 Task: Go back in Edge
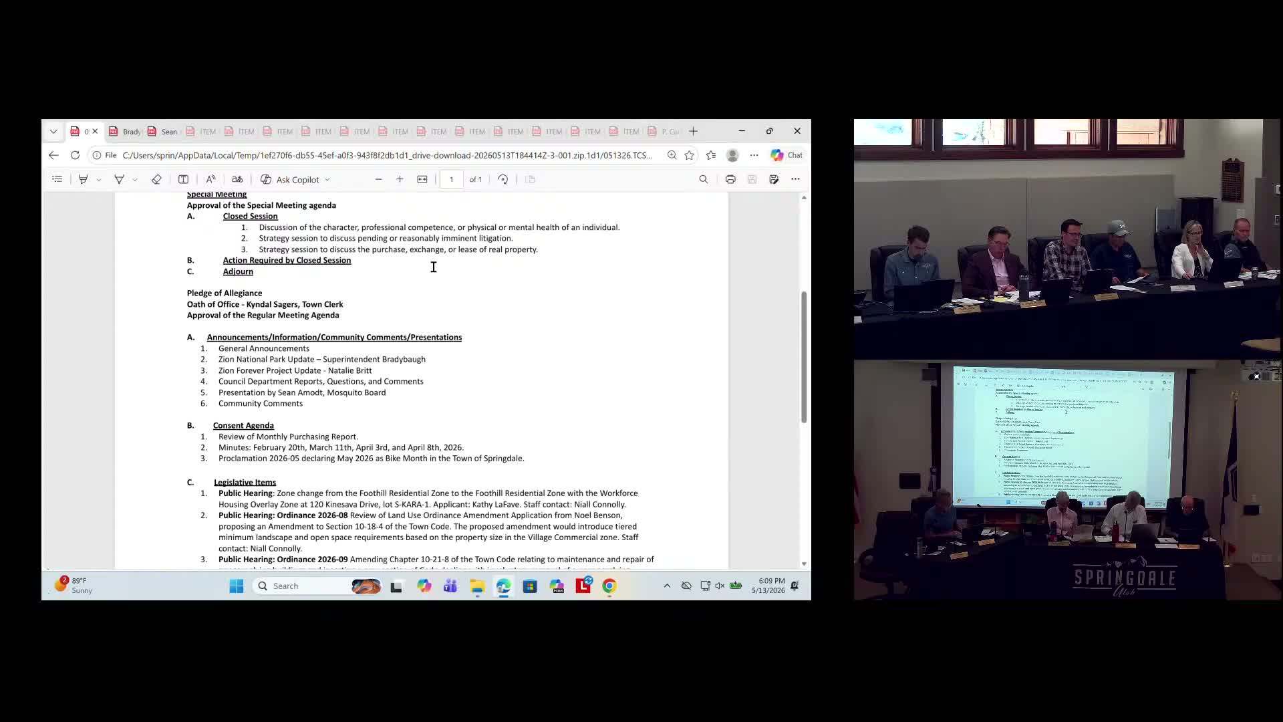tap(53, 155)
